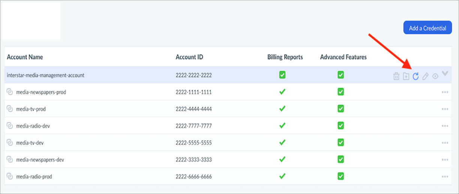Image resolution: width=459 pixels, height=194 pixels.
Task: Toggle Advanced Features for media-tv-dev
Action: point(340,142)
